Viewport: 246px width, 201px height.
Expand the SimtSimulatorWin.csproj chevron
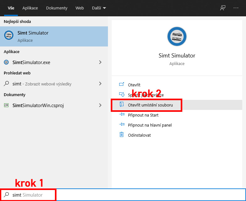[x=100, y=106]
